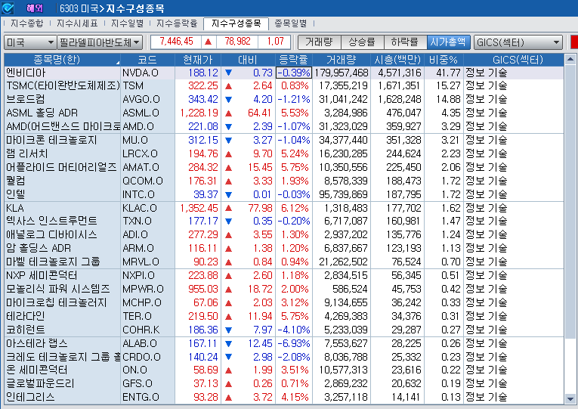Viewport: 578px width, 409px height.
Task: Select the 브로드컴 row name
Action: (x=26, y=99)
